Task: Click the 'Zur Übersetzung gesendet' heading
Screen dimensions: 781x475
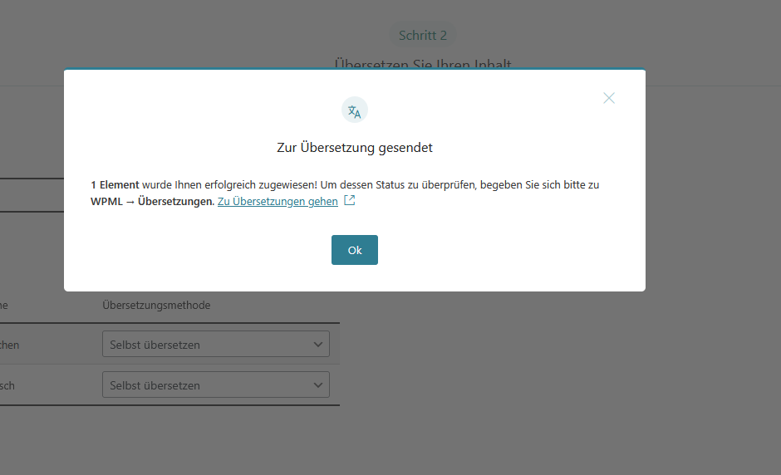Action: [354, 147]
